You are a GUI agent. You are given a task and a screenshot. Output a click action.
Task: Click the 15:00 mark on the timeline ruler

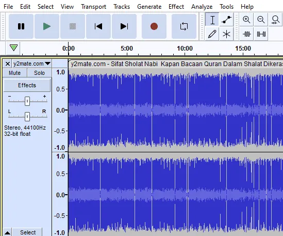243,49
